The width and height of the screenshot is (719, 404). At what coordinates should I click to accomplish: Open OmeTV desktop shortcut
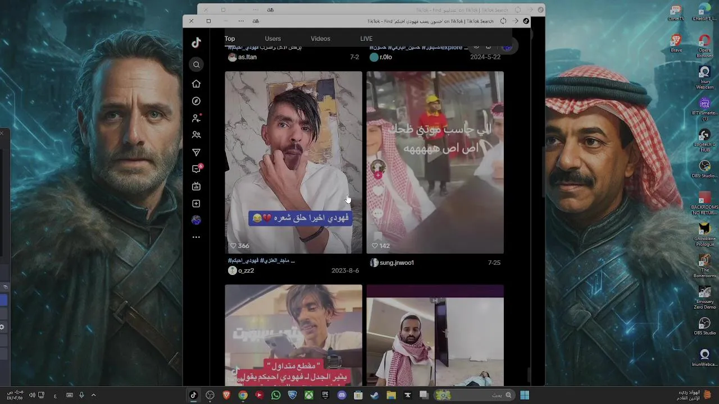(676, 13)
